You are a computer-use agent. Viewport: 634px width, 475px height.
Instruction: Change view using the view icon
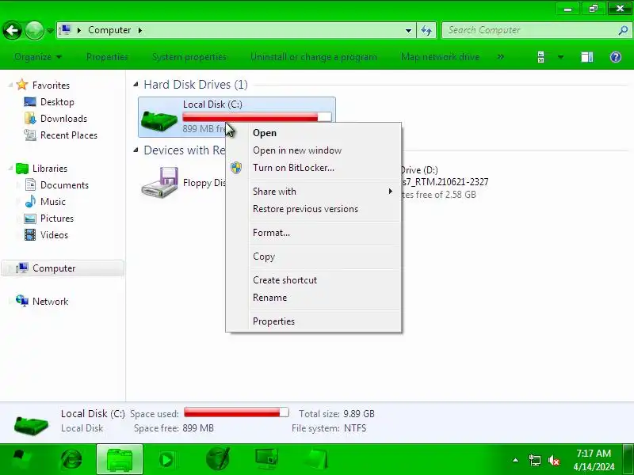(541, 57)
